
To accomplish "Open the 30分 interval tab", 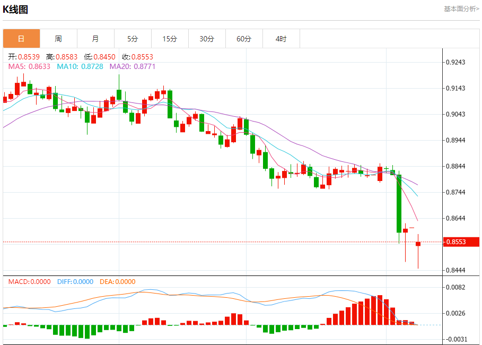I will pos(207,39).
